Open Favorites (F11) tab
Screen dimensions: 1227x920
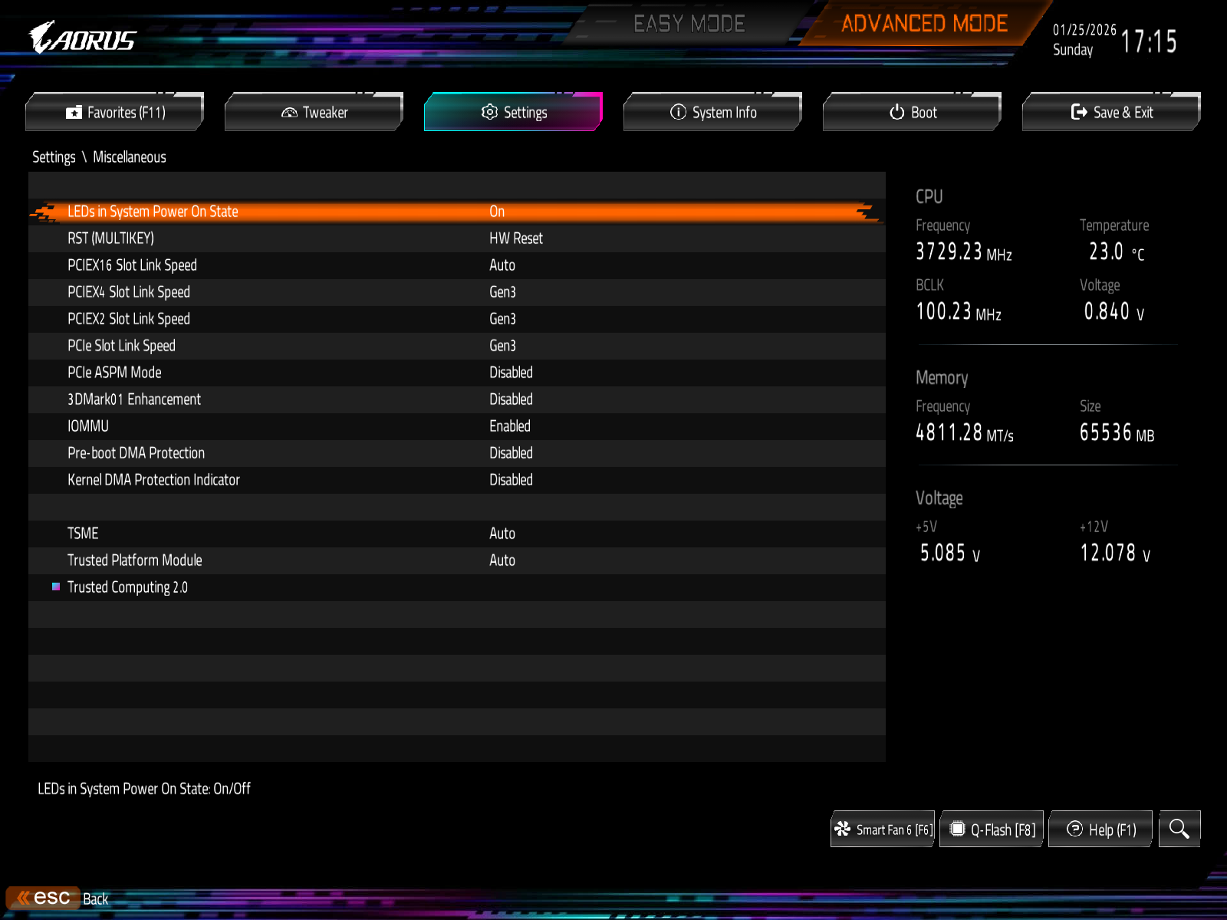click(115, 113)
